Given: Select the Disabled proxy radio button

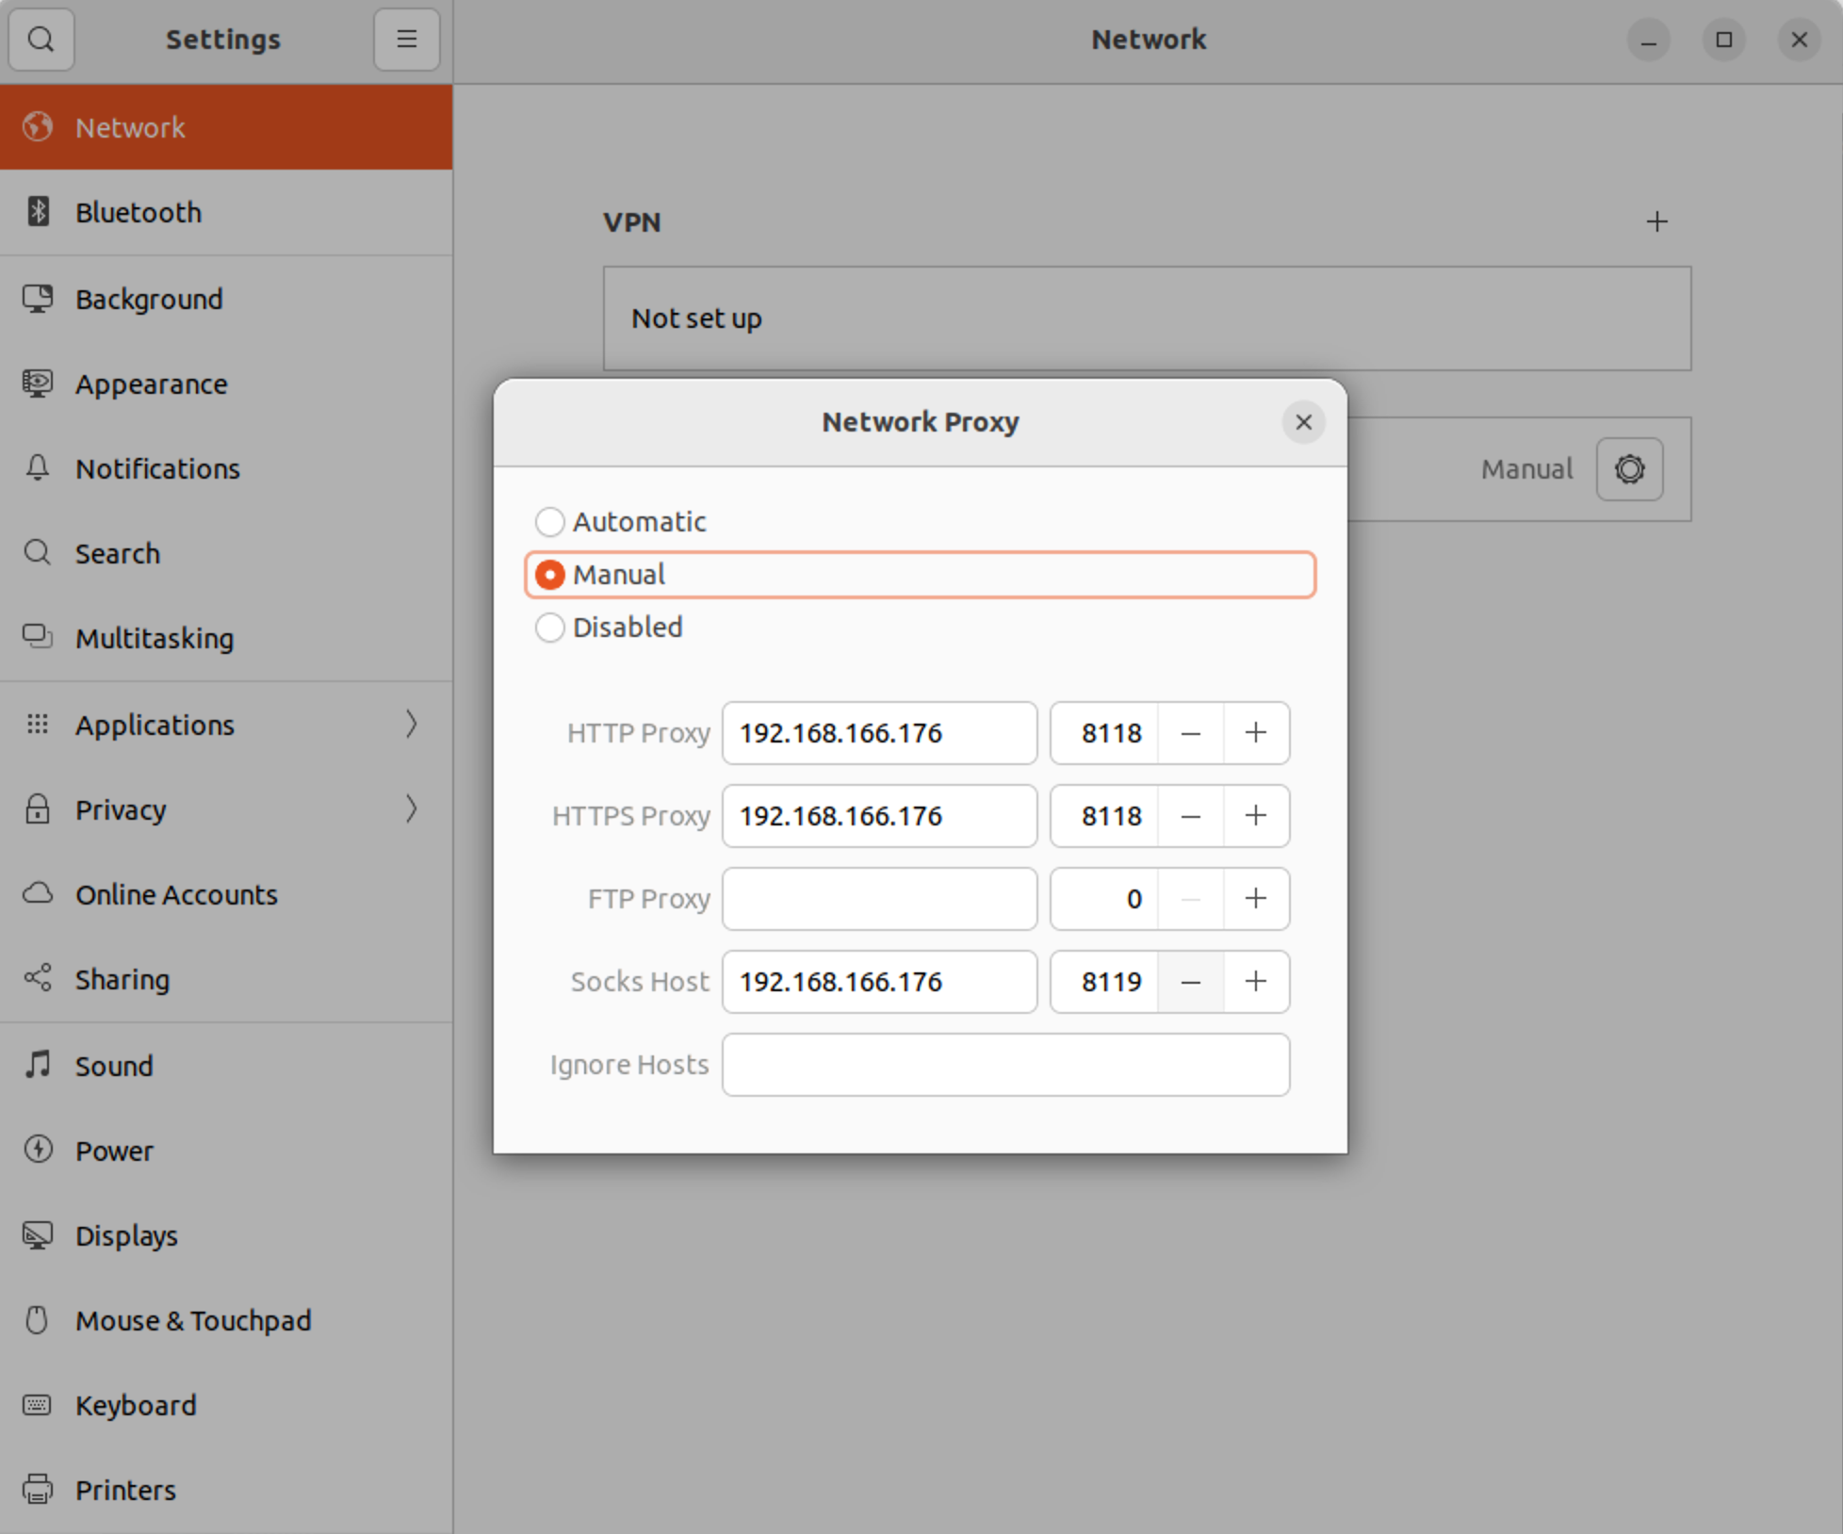Looking at the screenshot, I should pyautogui.click(x=549, y=627).
